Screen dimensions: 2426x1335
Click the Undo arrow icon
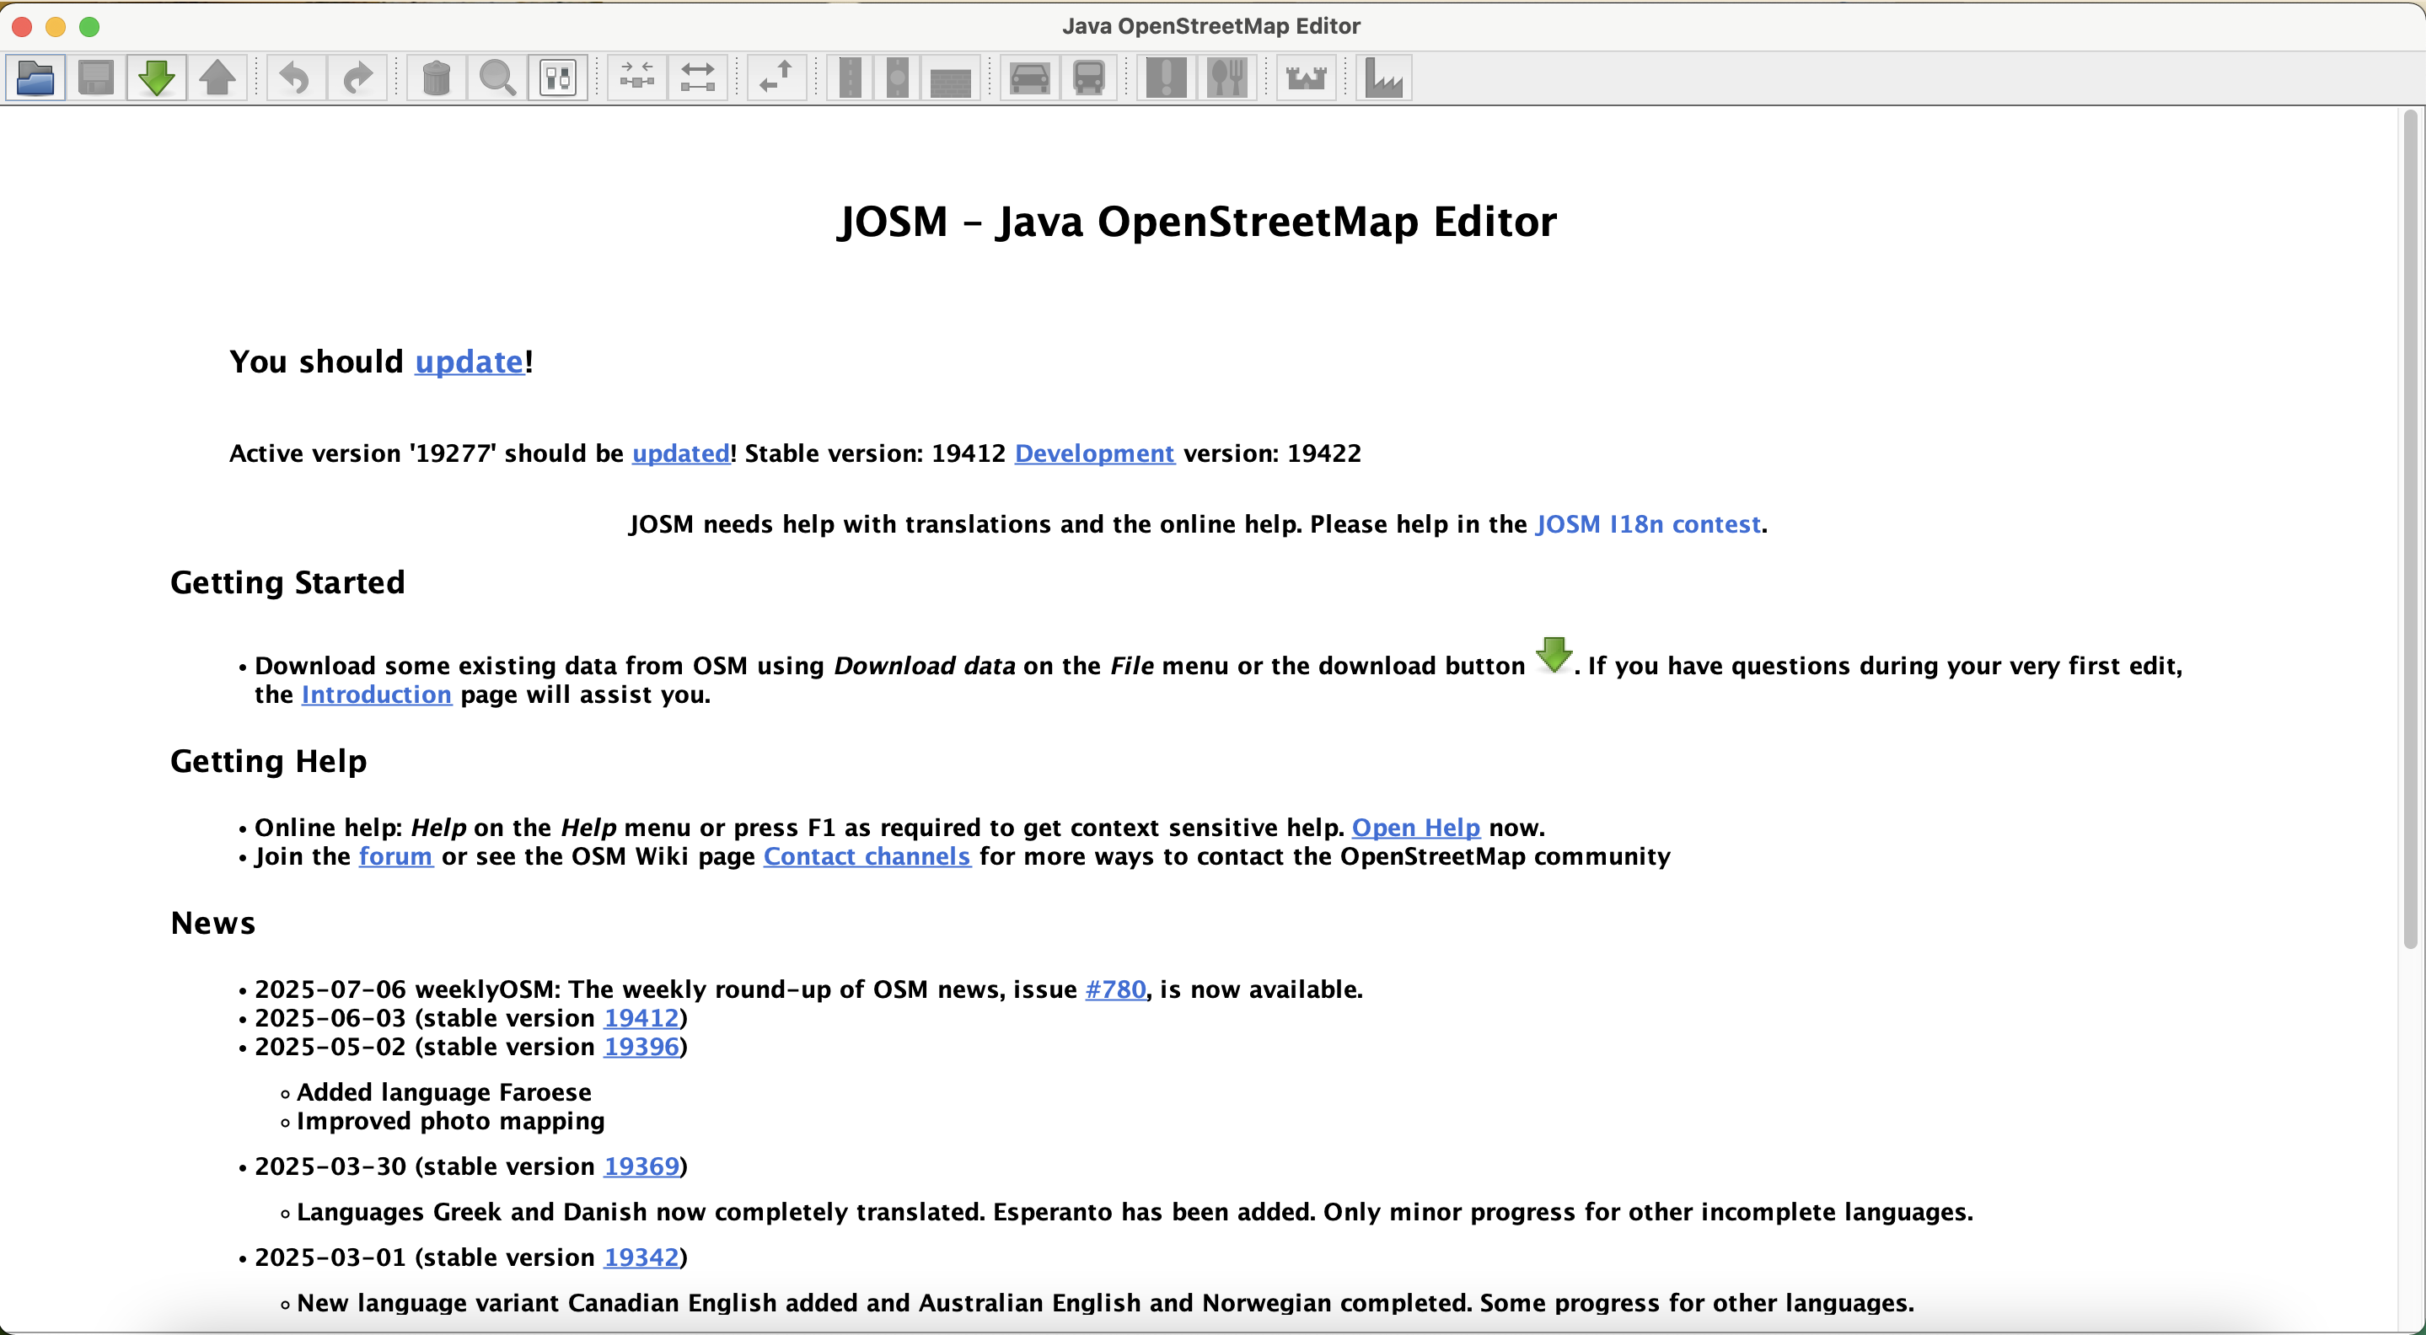tap(296, 78)
